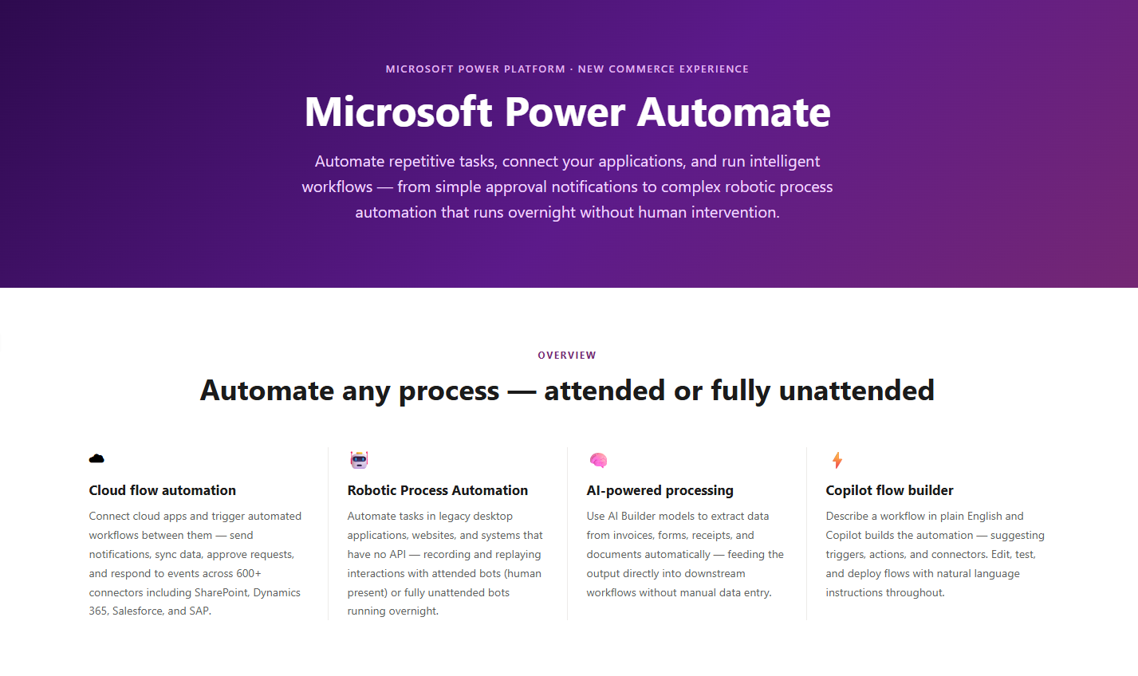Click the hero subtitle about automating repetitive tasks

(567, 187)
